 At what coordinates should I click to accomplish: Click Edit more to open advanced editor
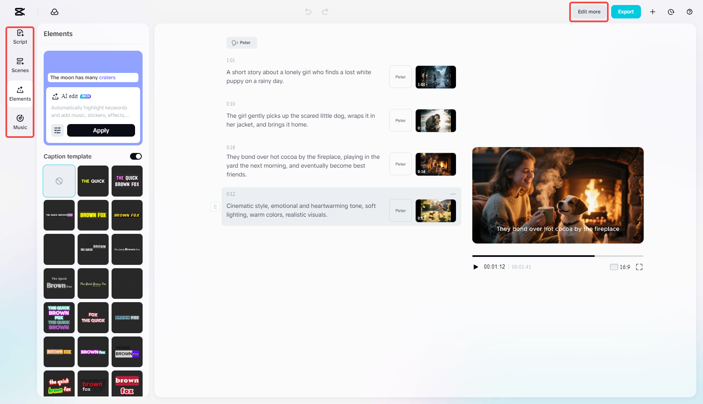coord(588,12)
